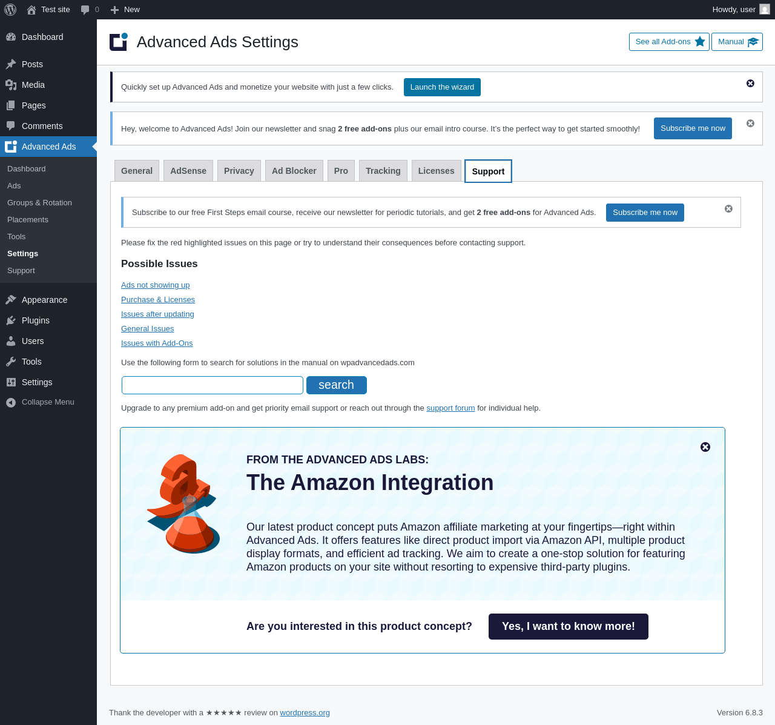The image size is (775, 725).
Task: Focus the manual search input field
Action: [x=213, y=385]
